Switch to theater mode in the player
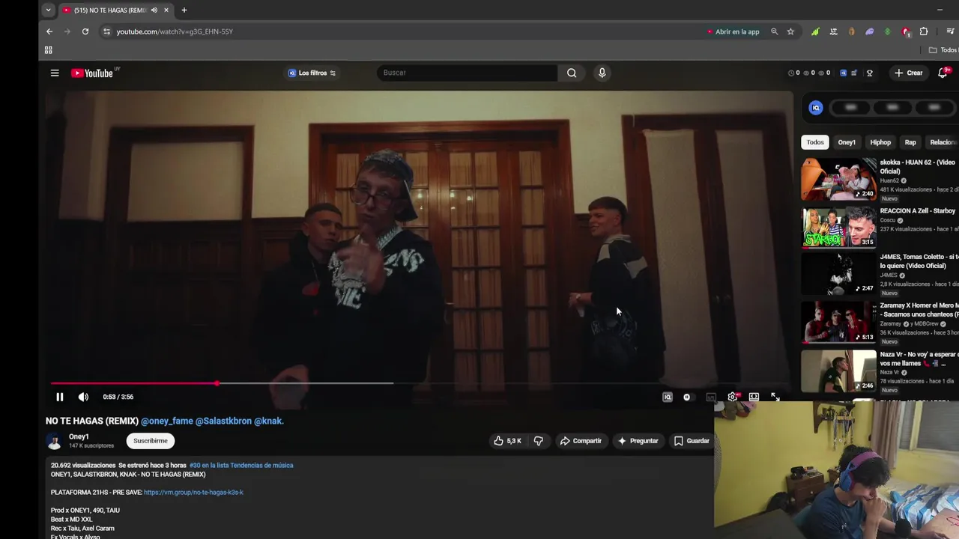 [x=754, y=397]
